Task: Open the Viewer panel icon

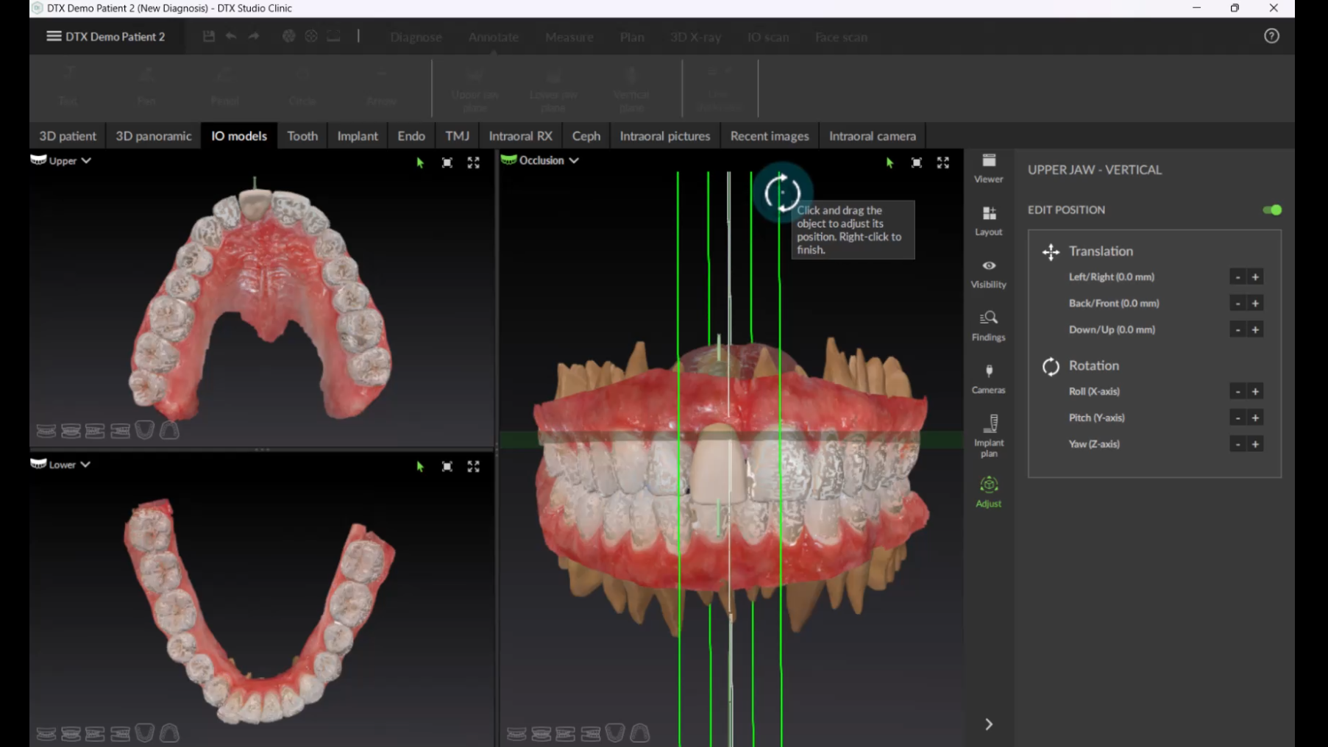Action: coord(988,168)
